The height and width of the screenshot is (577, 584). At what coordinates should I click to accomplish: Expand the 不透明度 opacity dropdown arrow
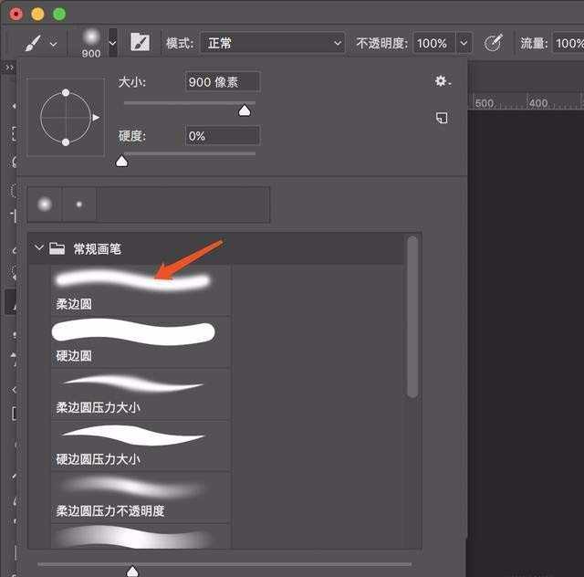click(464, 43)
